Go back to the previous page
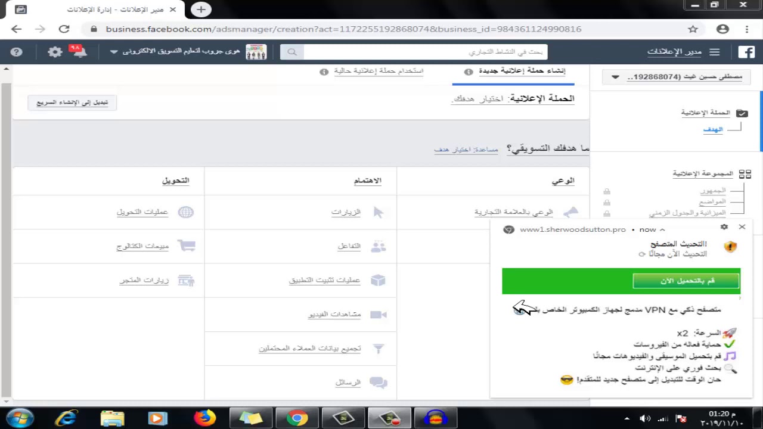The image size is (763, 429). click(x=16, y=29)
